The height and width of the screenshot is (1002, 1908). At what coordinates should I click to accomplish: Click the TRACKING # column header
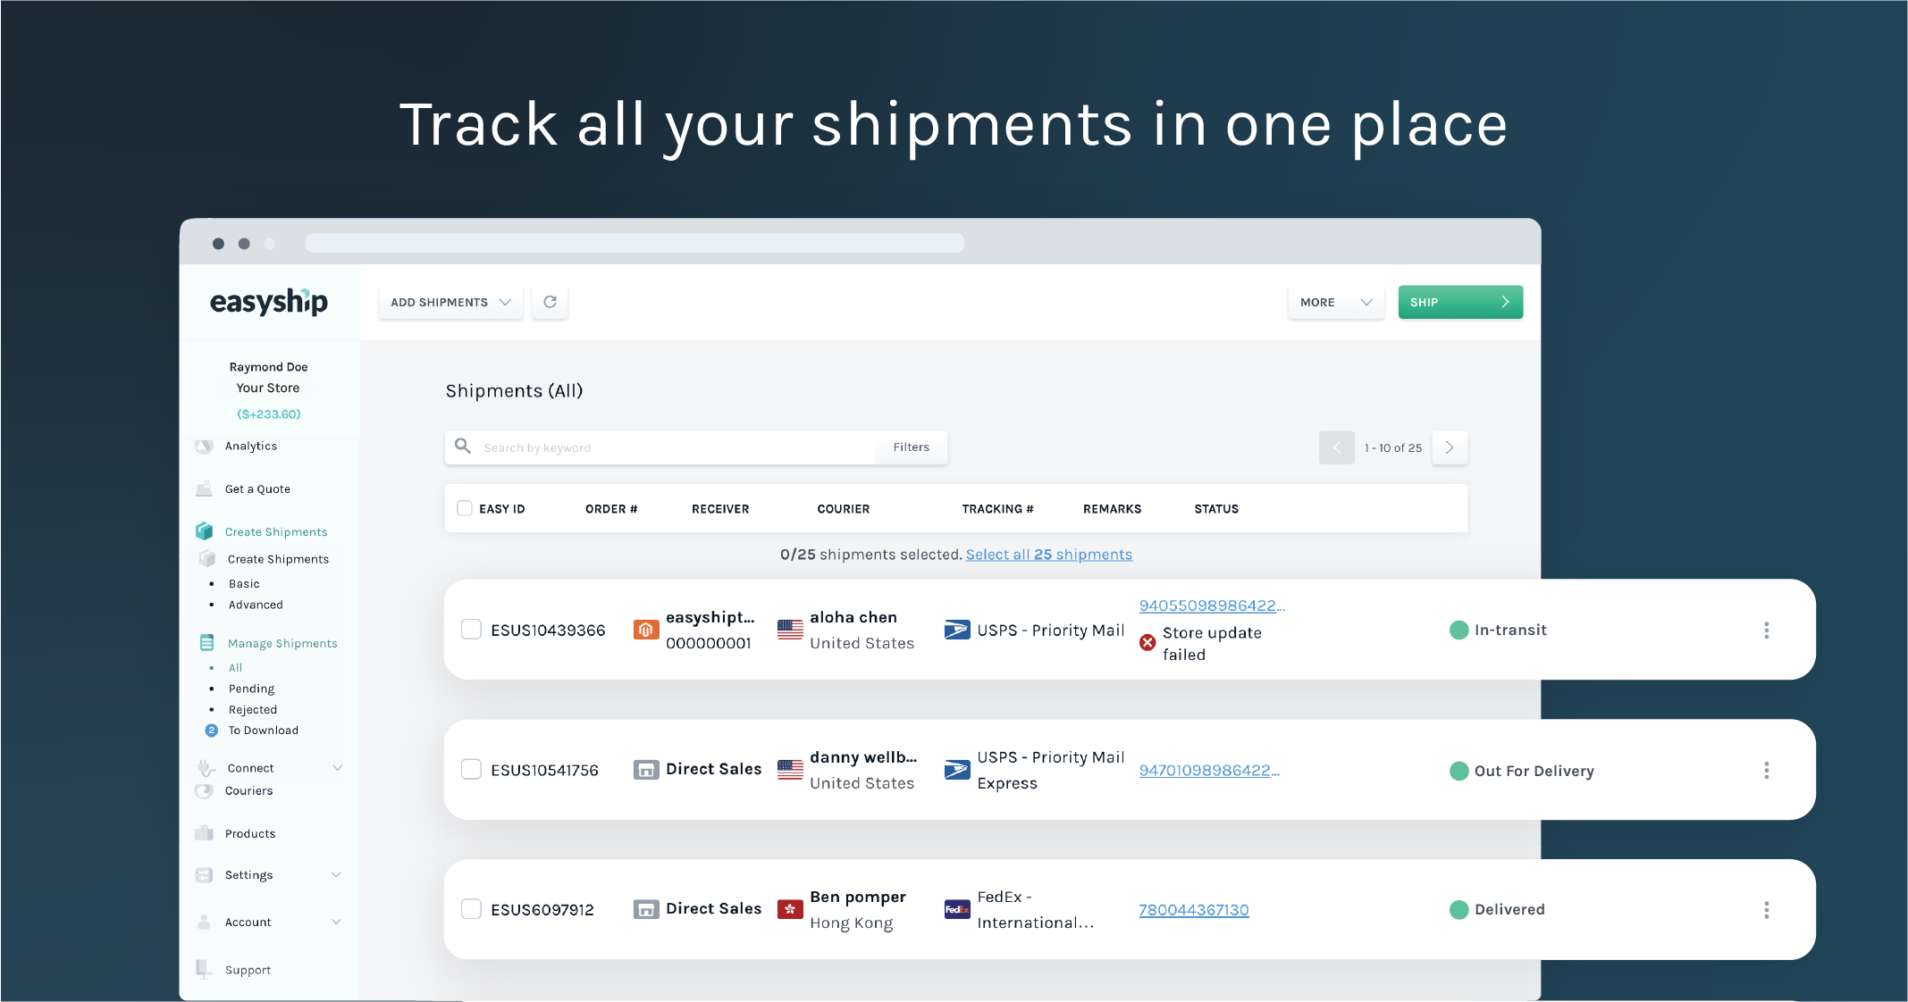coord(997,509)
